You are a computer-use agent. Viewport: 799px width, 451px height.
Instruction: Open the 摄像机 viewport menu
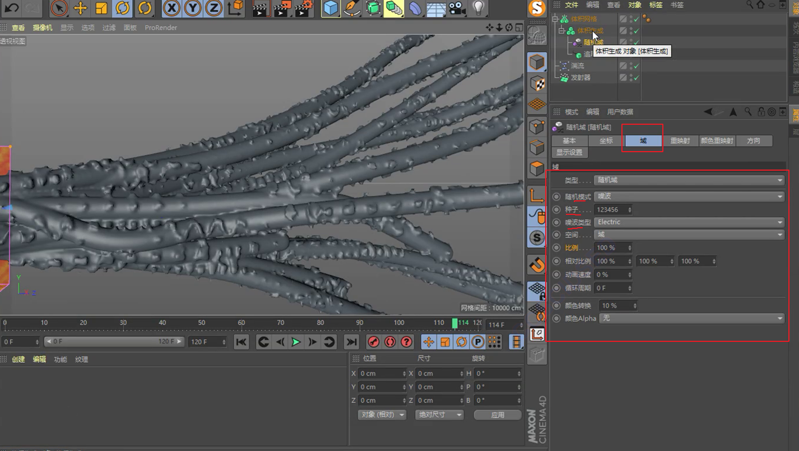(x=43, y=27)
